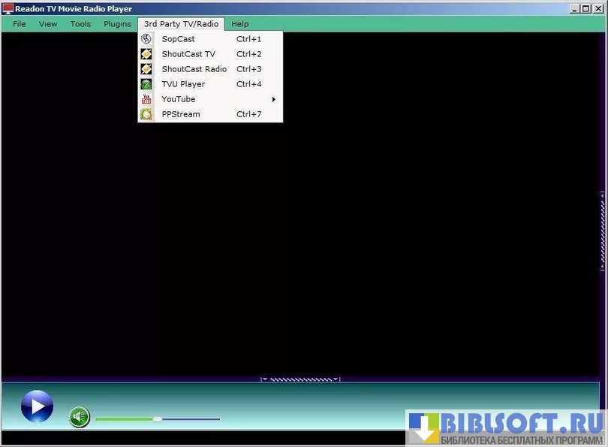Click the TVU Player green icon
Viewport: 608px width, 447px height.
[146, 84]
